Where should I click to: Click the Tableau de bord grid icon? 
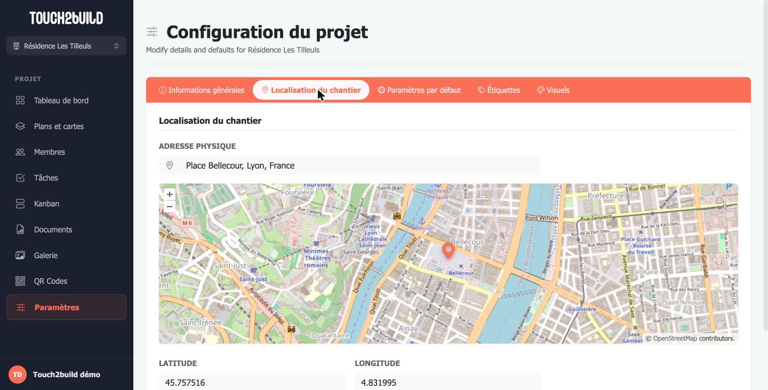(x=20, y=100)
